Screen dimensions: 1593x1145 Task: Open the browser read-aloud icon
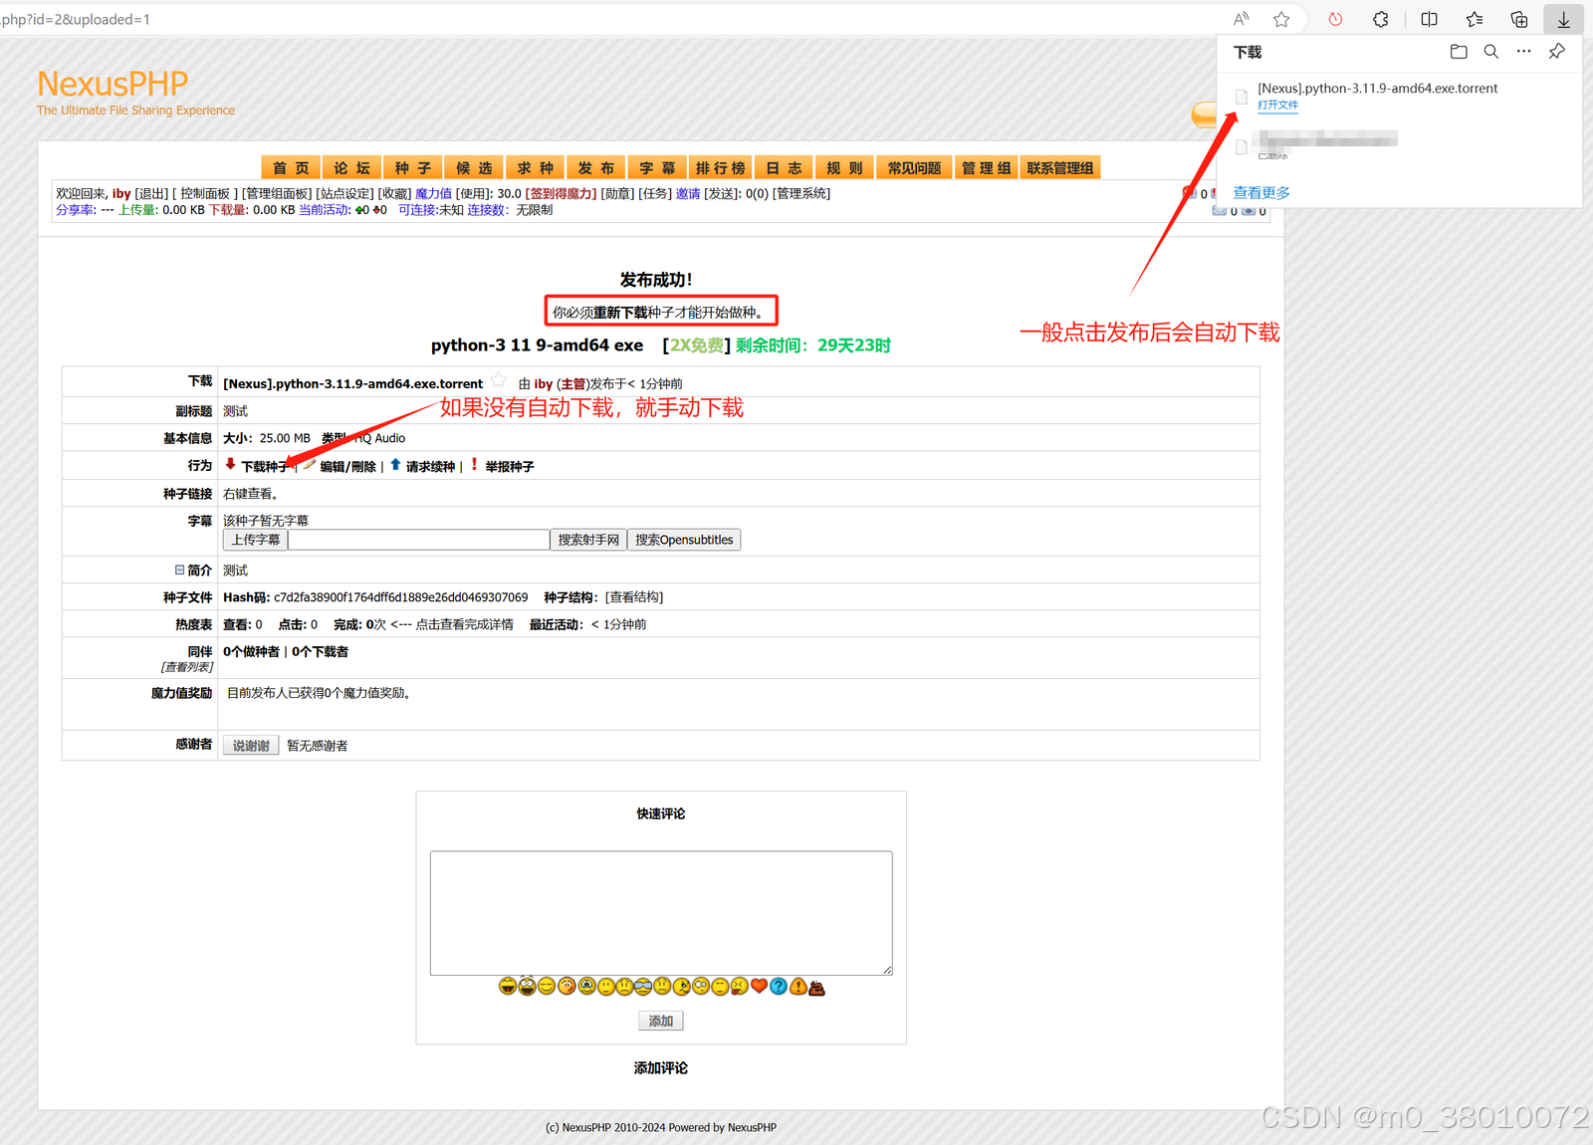click(x=1241, y=19)
